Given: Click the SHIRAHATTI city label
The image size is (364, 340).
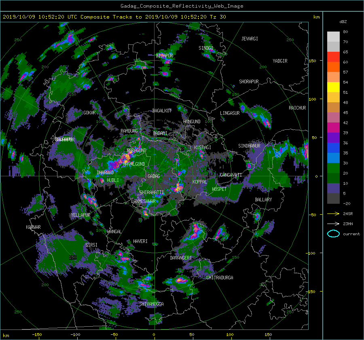Looking at the screenshot, I should (x=152, y=192).
